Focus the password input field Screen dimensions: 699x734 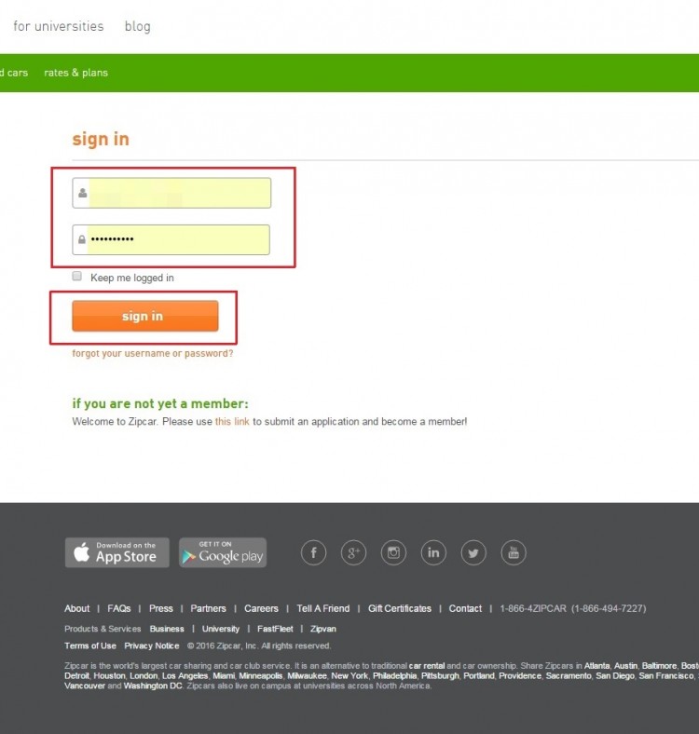click(x=171, y=239)
